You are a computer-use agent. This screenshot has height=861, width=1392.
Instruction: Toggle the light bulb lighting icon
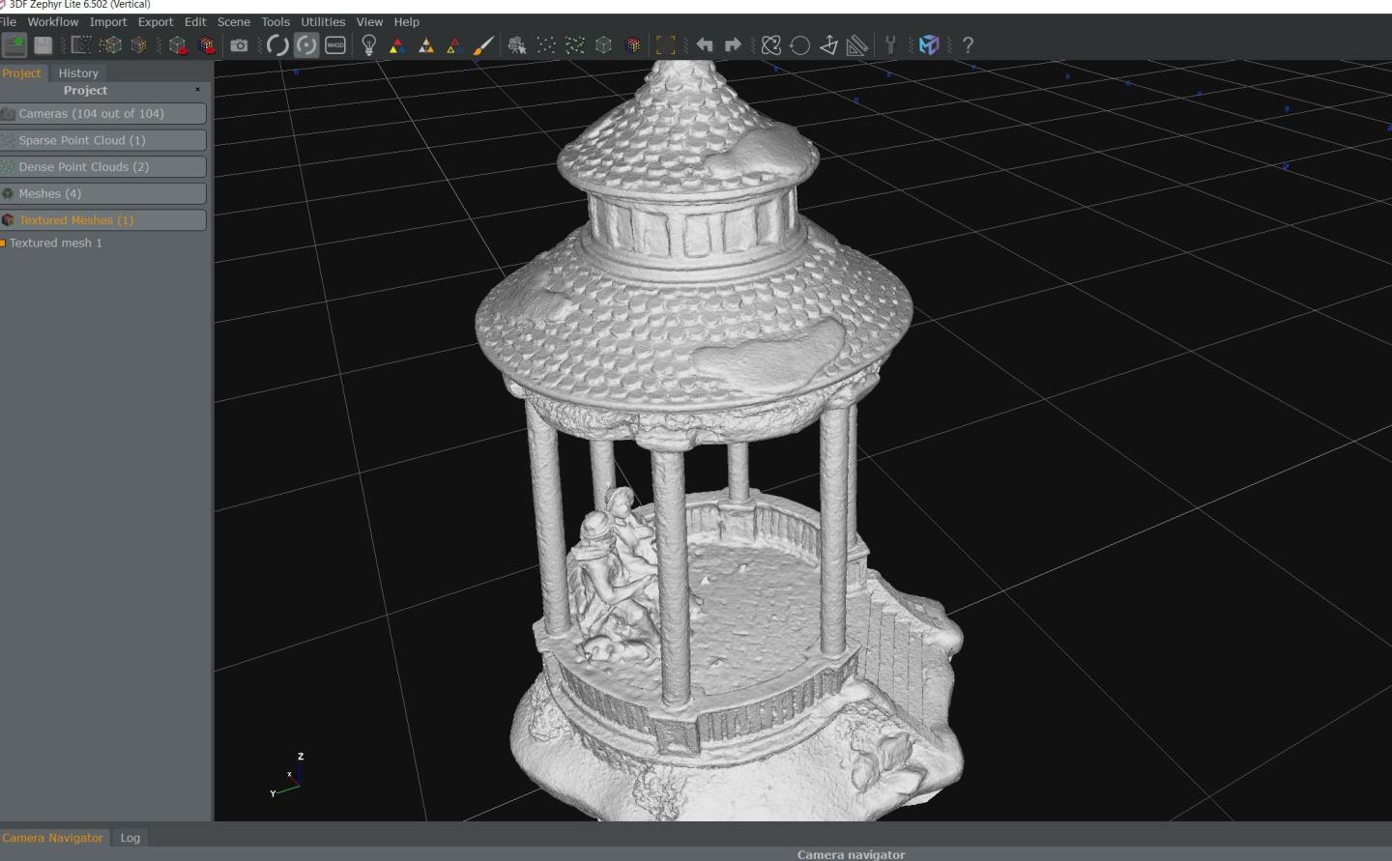pyautogui.click(x=368, y=45)
